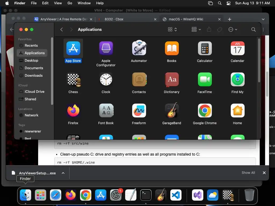Viewport: 275px width, 206px height.
Task: Select the Home app icon
Action: point(237,111)
